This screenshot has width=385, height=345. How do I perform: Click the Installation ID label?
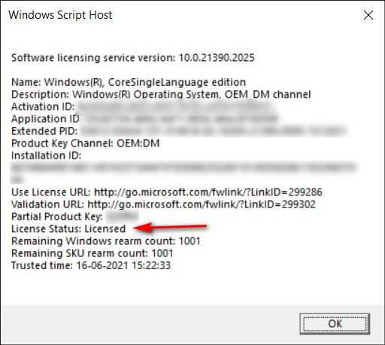(46, 156)
